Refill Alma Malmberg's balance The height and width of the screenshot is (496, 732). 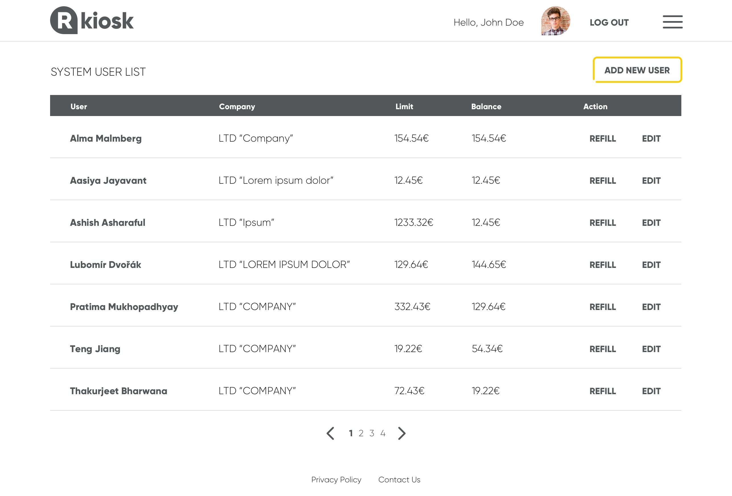tap(603, 139)
